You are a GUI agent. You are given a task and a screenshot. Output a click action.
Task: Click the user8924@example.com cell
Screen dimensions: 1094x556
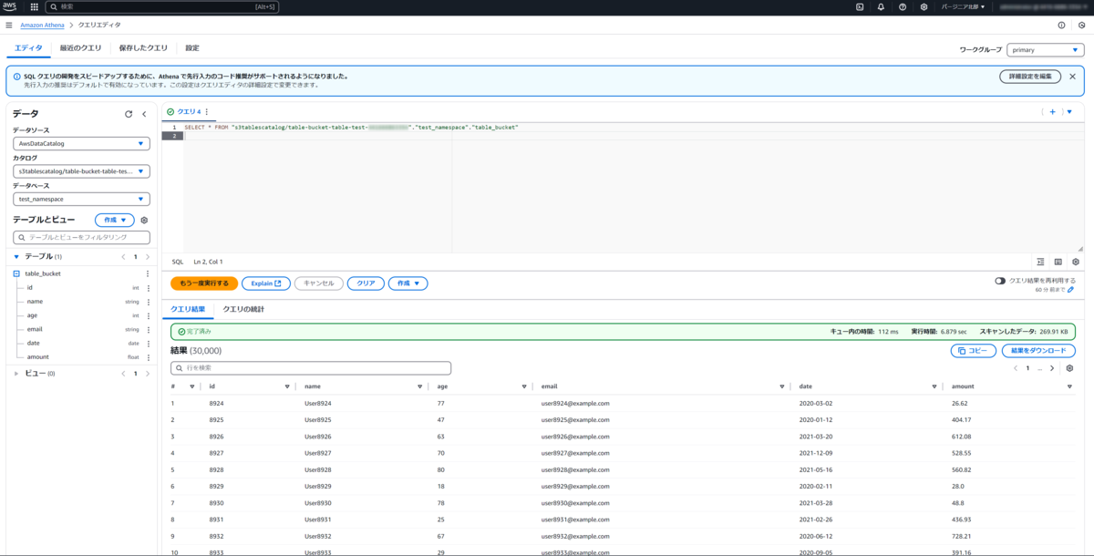click(575, 403)
